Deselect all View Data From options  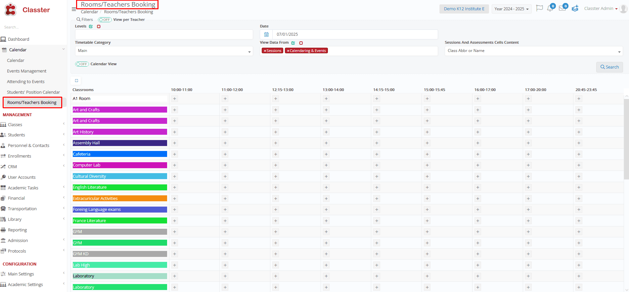tap(301, 43)
